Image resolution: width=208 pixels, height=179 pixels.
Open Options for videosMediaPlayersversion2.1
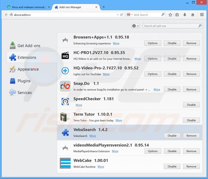point(153,151)
